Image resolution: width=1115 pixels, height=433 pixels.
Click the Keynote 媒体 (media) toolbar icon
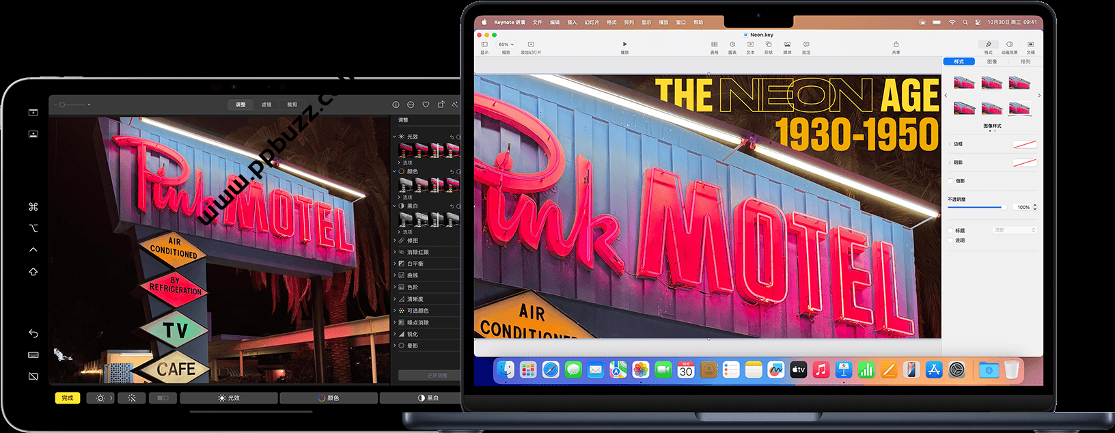[x=787, y=44]
